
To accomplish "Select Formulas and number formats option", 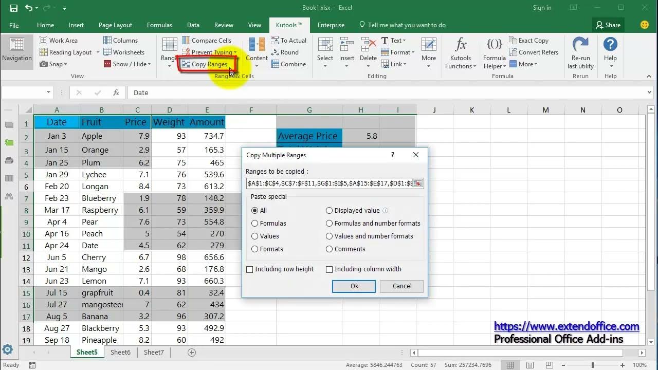I will [373, 223].
